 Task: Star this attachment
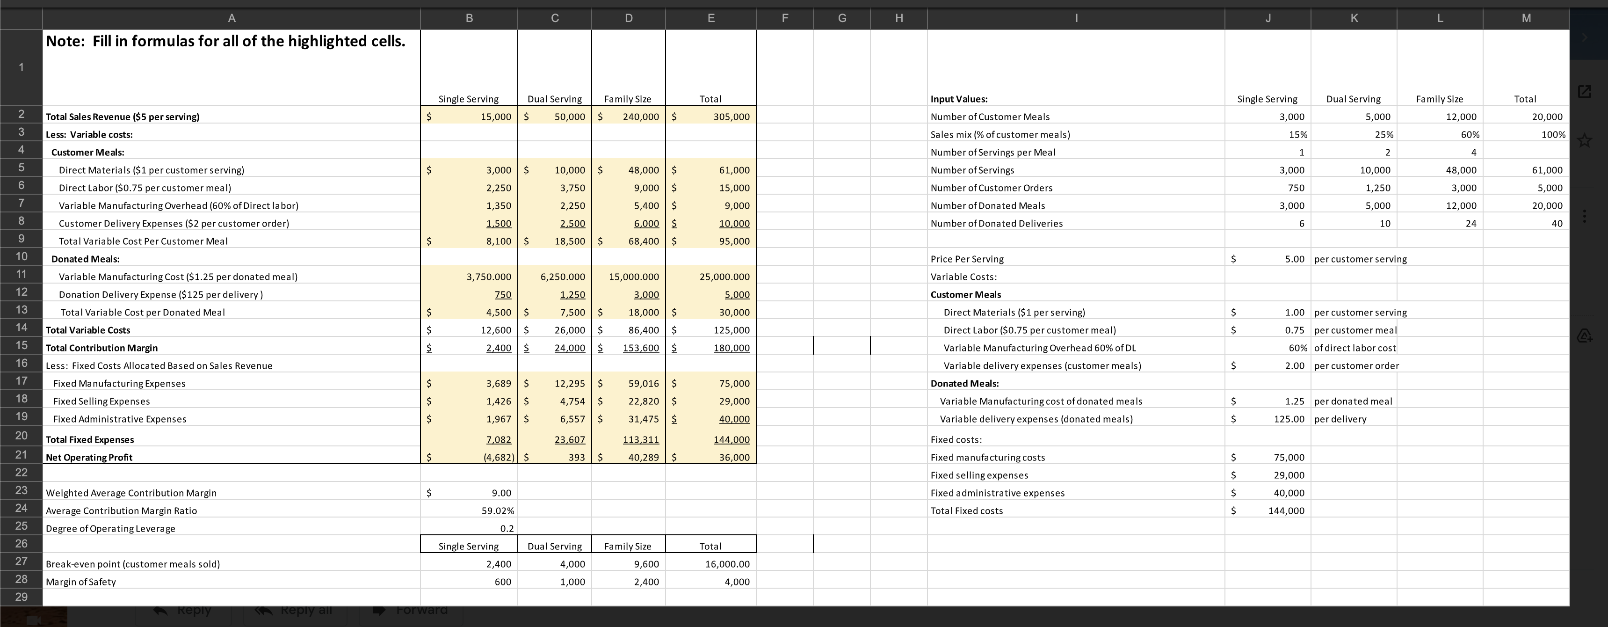point(1584,140)
